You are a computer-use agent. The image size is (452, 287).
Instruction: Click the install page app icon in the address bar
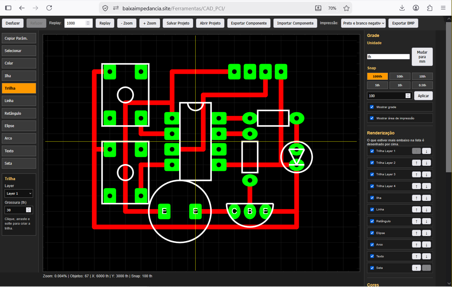[x=318, y=8]
